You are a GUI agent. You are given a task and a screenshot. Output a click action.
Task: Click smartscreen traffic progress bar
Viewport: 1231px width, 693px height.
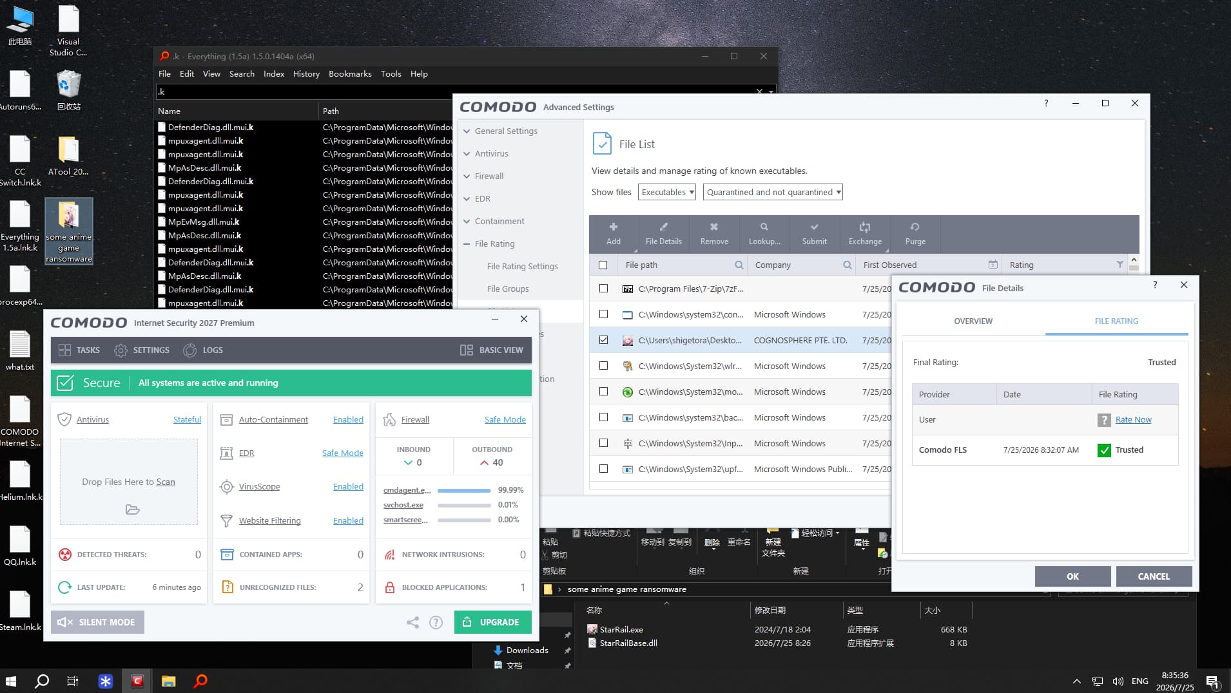(464, 520)
